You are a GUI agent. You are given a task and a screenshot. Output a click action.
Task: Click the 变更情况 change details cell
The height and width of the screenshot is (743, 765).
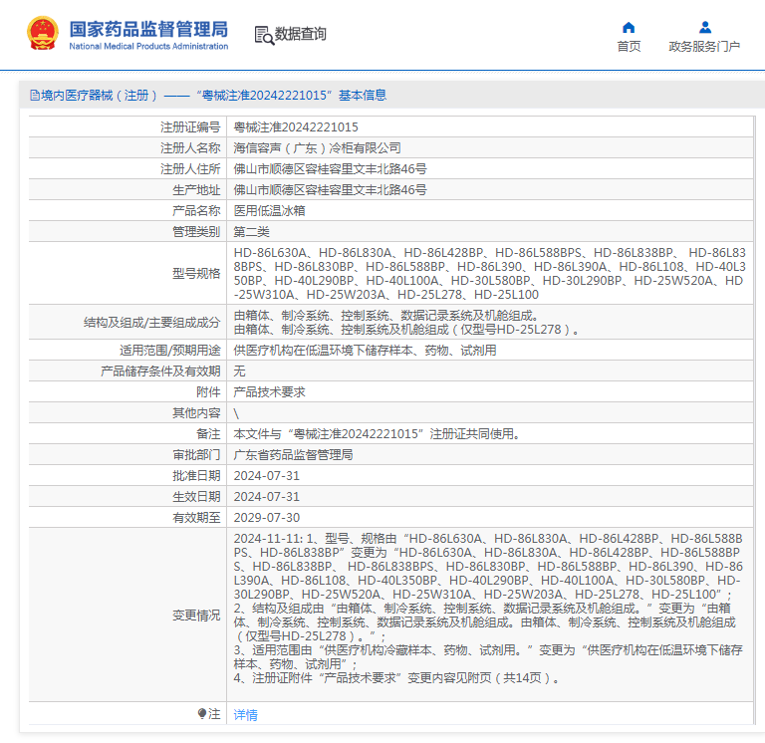[490, 616]
